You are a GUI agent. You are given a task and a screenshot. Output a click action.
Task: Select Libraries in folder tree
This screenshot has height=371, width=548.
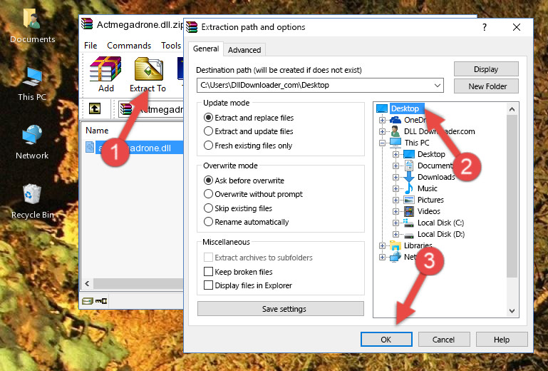pos(418,245)
